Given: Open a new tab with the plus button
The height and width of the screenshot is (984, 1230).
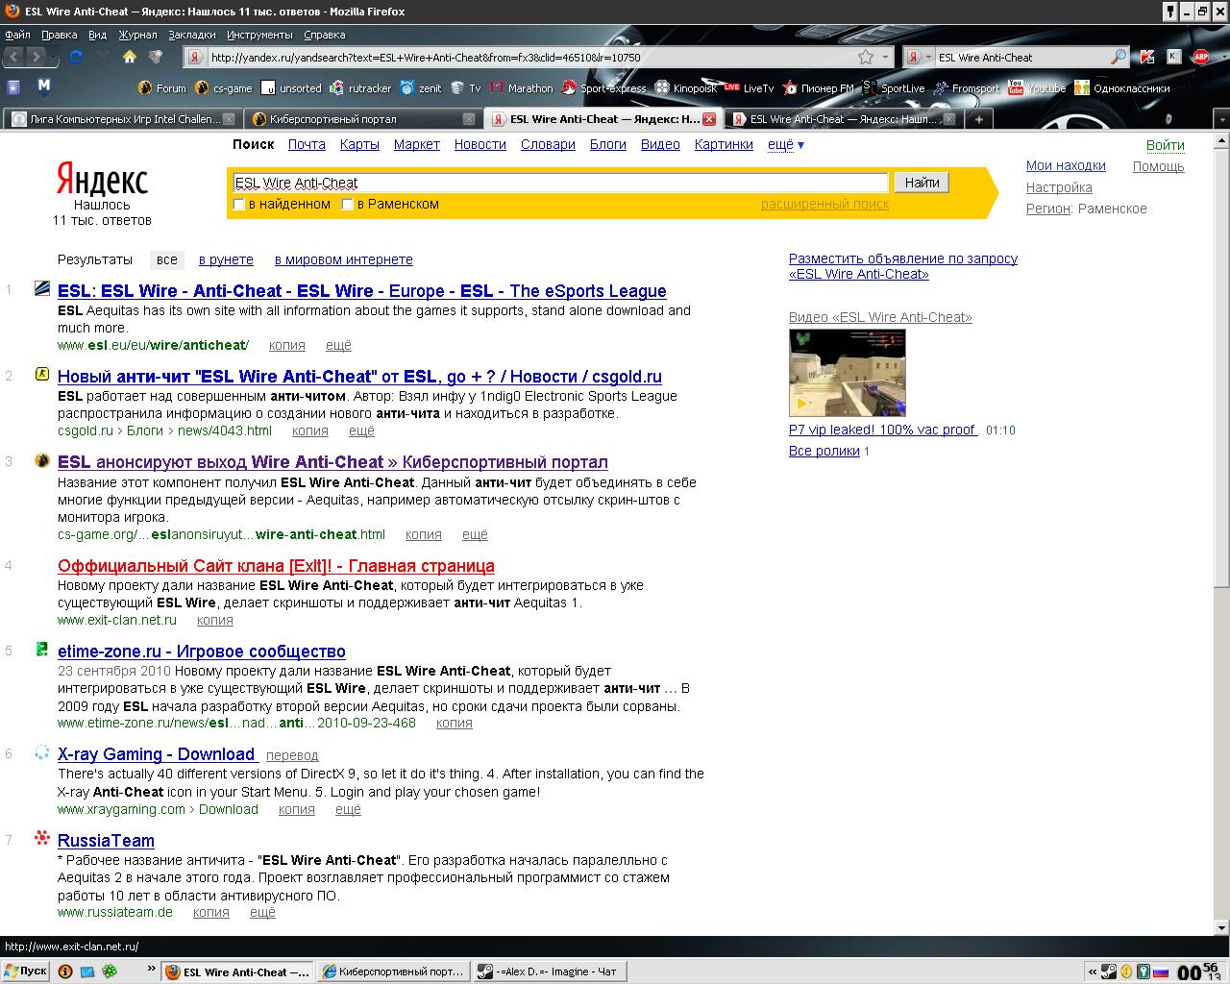Looking at the screenshot, I should click(978, 119).
